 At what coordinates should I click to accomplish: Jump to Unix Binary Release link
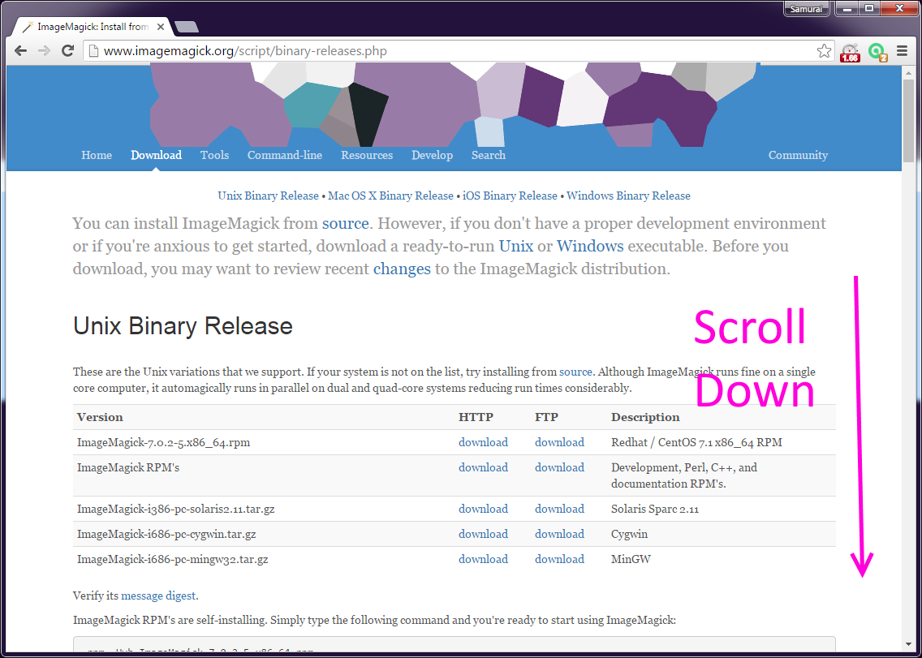click(268, 196)
